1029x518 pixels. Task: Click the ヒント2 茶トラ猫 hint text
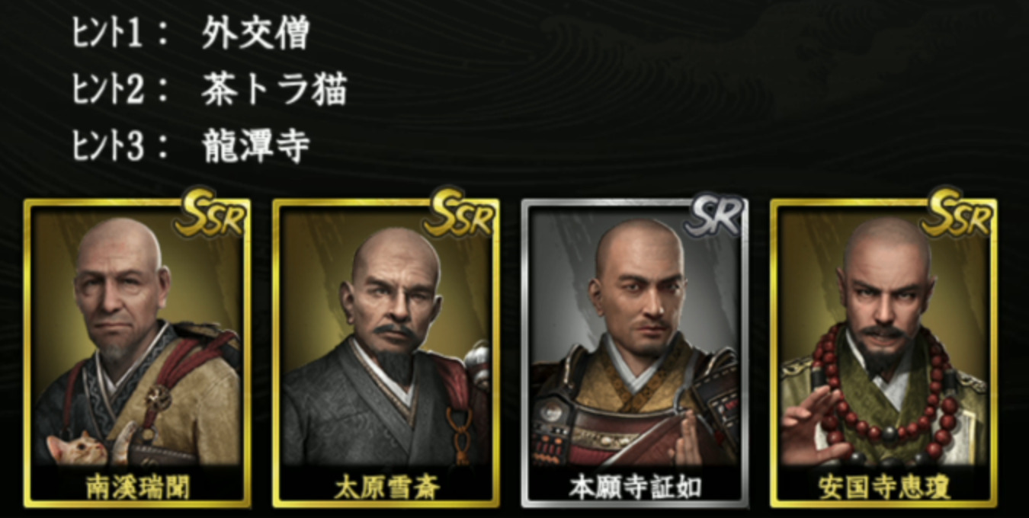[x=210, y=91]
